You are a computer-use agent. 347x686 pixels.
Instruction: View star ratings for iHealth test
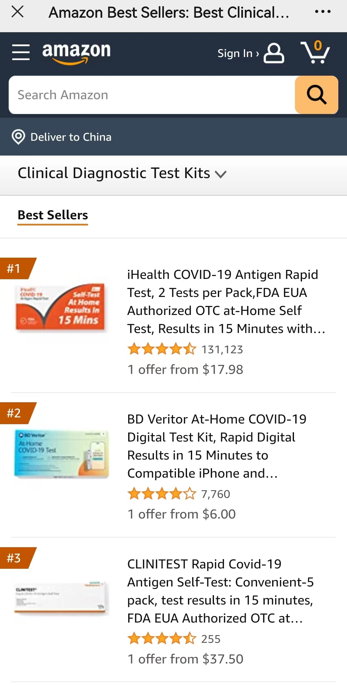coord(162,349)
